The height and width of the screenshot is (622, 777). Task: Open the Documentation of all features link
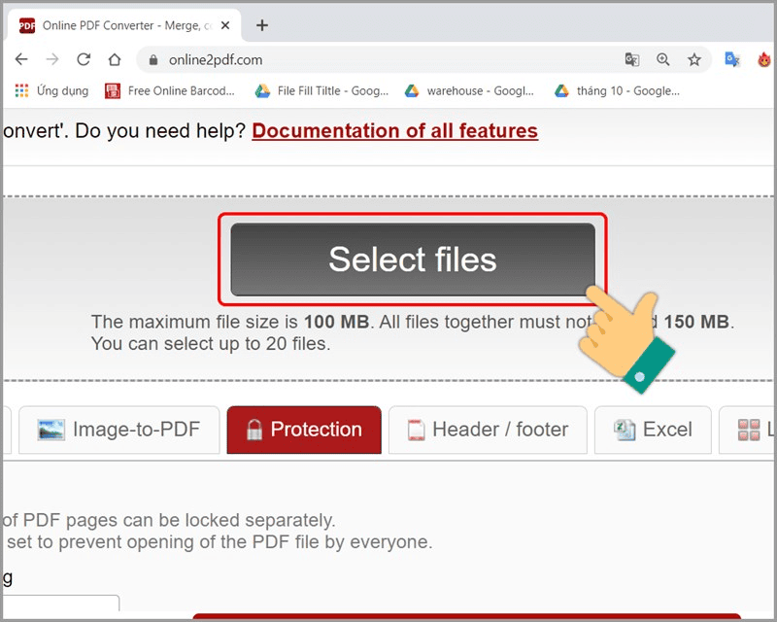(394, 130)
